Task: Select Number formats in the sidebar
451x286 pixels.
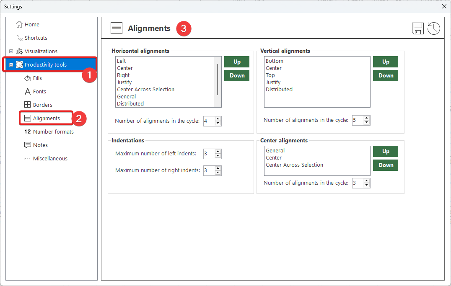Action: 53,131
